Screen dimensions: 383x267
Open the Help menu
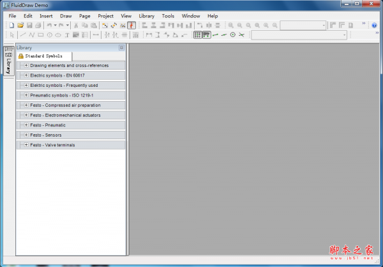[213, 16]
